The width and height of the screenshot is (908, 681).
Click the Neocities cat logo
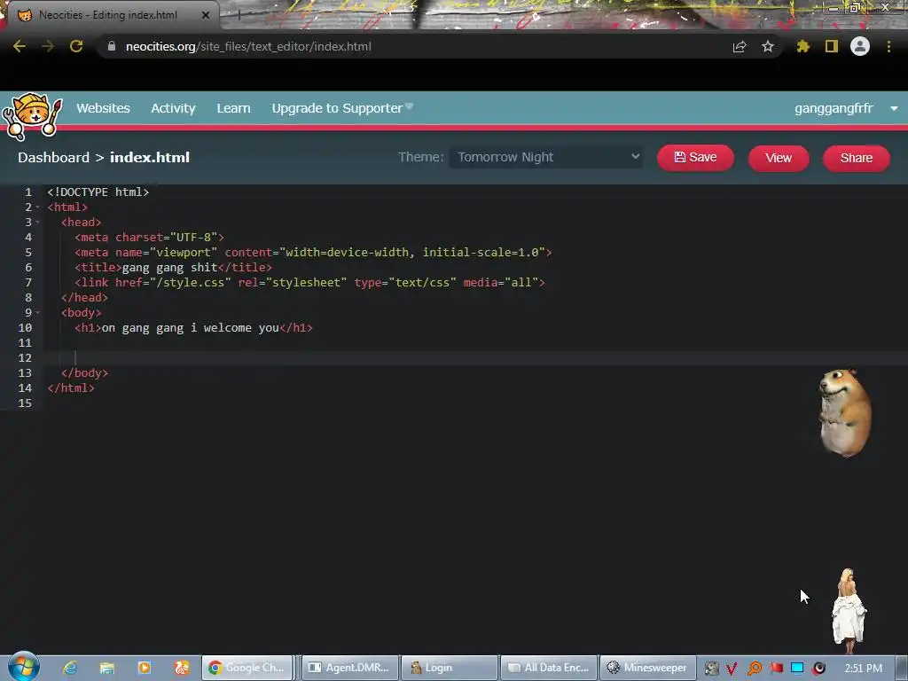tap(32, 116)
